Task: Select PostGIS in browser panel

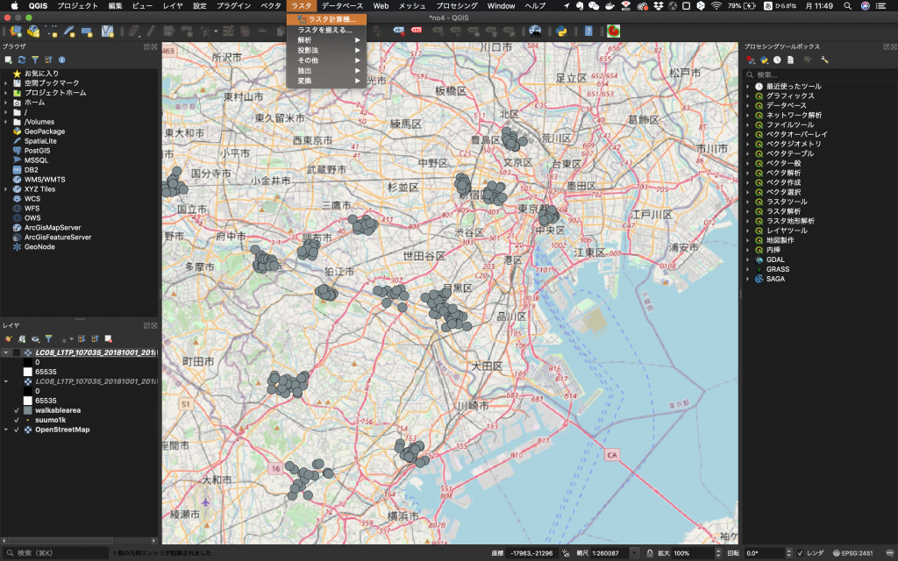Action: (37, 151)
